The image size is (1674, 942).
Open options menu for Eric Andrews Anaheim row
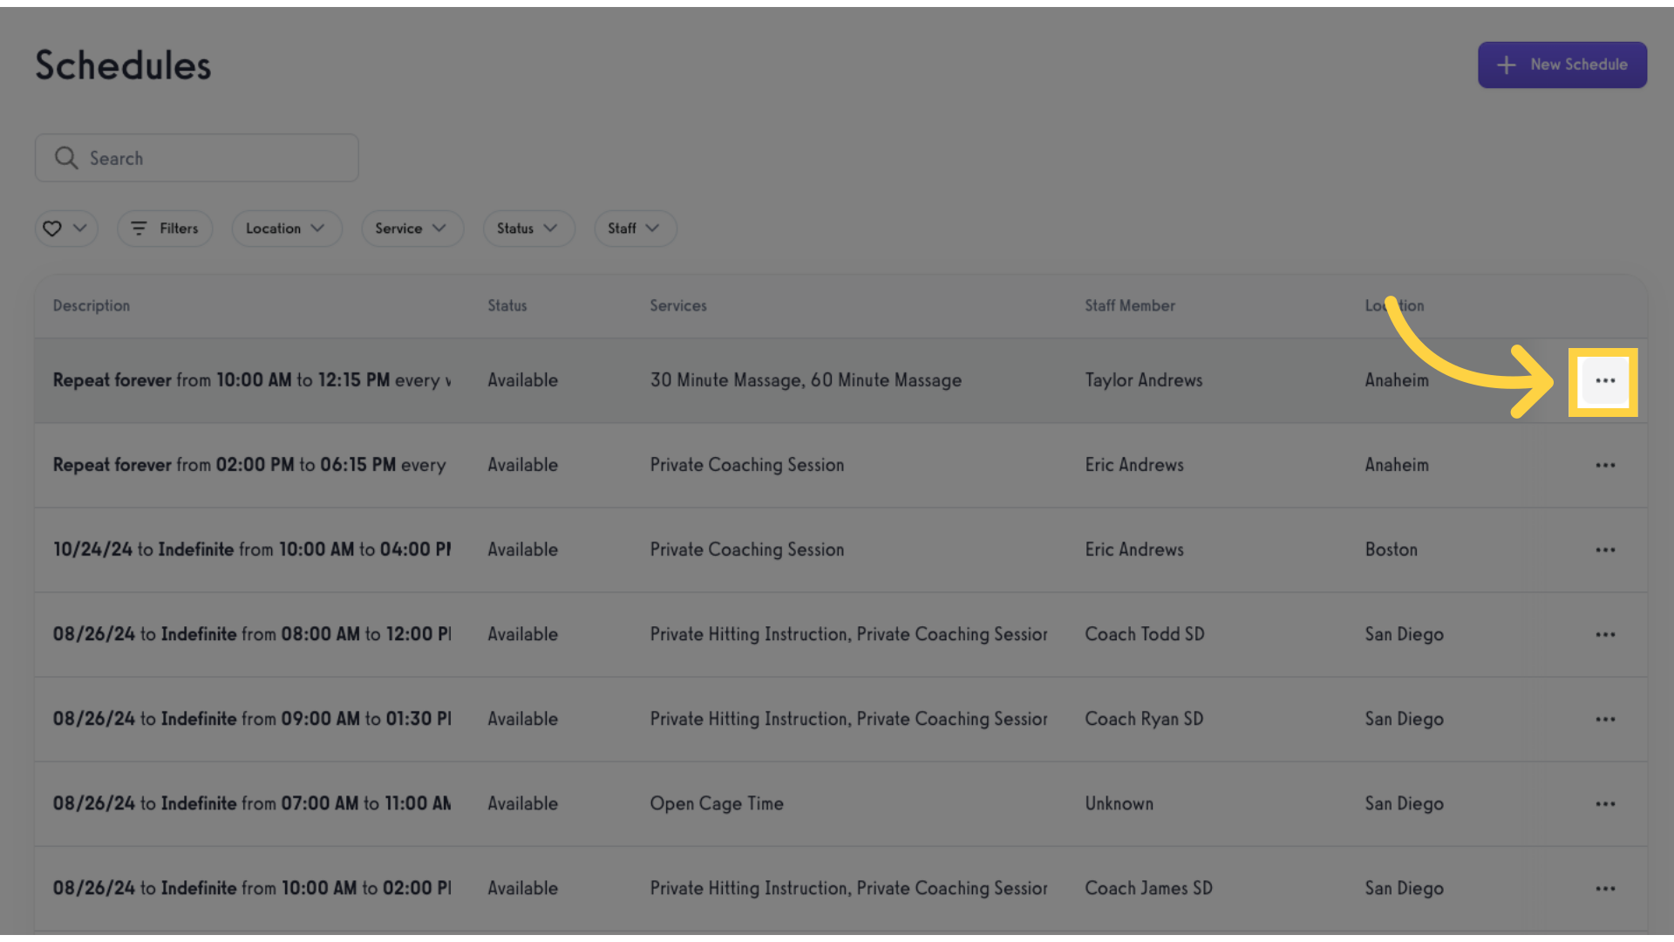tap(1605, 466)
